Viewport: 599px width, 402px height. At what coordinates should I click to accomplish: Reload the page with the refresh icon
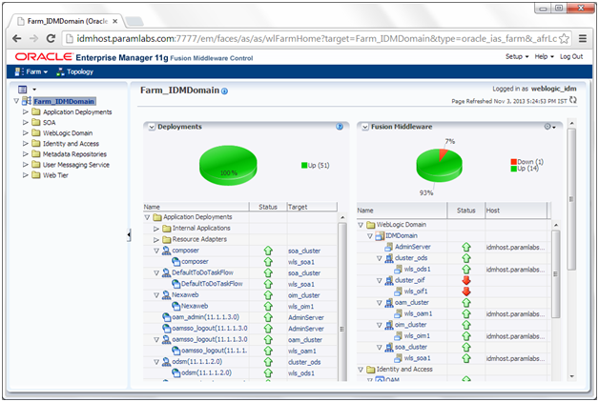pos(51,38)
